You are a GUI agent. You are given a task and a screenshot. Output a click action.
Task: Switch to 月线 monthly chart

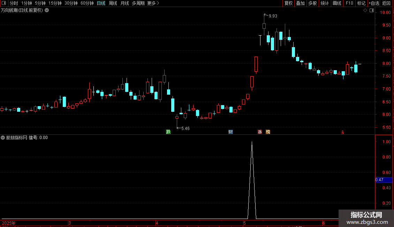124,3
